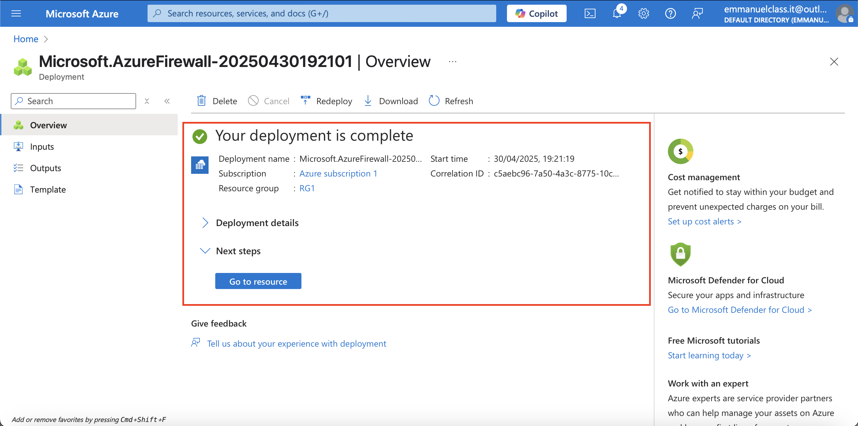This screenshot has width=858, height=426.
Task: Click the Overview cubes icon in sidebar
Action: 18,125
